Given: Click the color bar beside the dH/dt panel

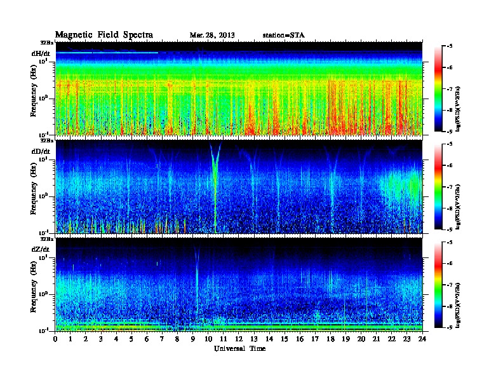Looking at the screenshot, I should pyautogui.click(x=438, y=88).
